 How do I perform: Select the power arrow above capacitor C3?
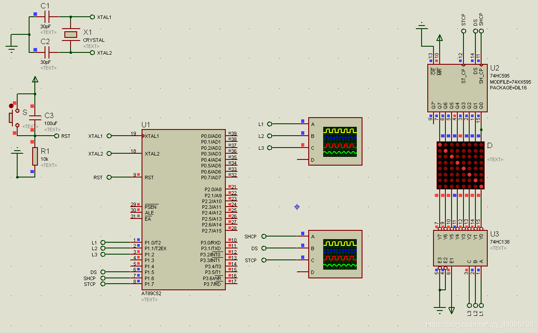35,79
